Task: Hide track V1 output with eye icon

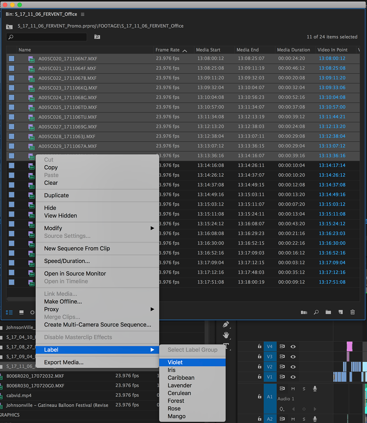Action: tap(293, 377)
